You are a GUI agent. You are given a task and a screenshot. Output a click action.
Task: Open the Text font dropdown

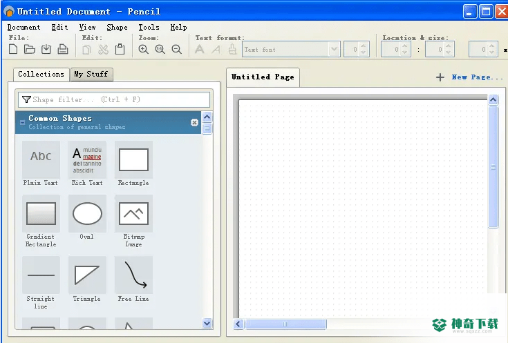[x=334, y=50]
